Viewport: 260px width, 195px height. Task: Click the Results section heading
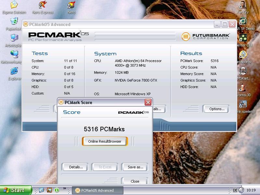pyautogui.click(x=191, y=53)
